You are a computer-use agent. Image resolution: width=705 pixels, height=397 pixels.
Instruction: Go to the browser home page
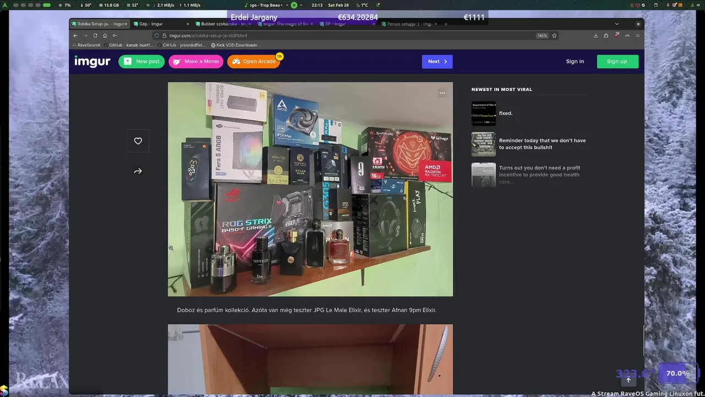coord(105,35)
